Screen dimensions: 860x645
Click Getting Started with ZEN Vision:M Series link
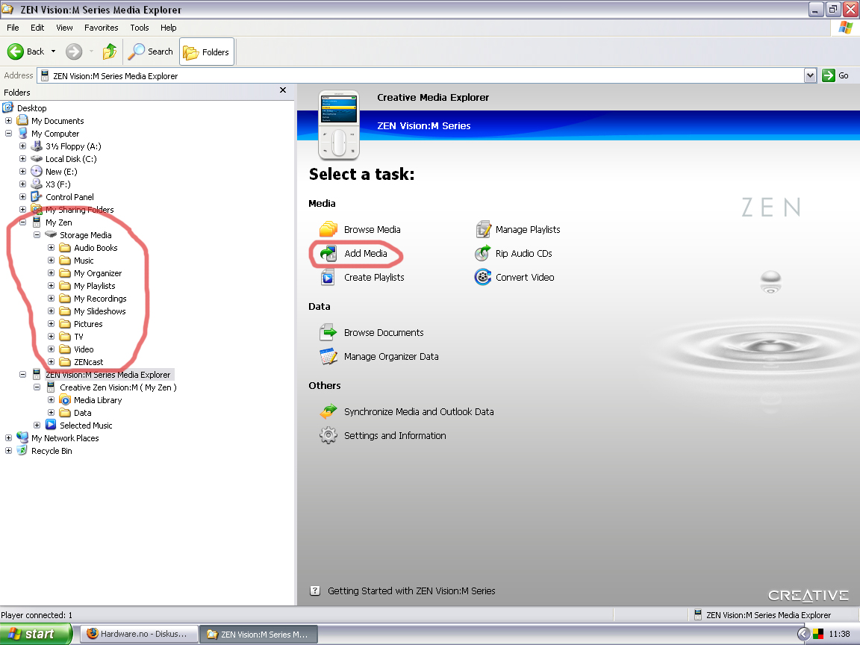coord(411,591)
